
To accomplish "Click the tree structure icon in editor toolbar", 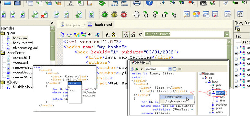I will tap(114, 35).
